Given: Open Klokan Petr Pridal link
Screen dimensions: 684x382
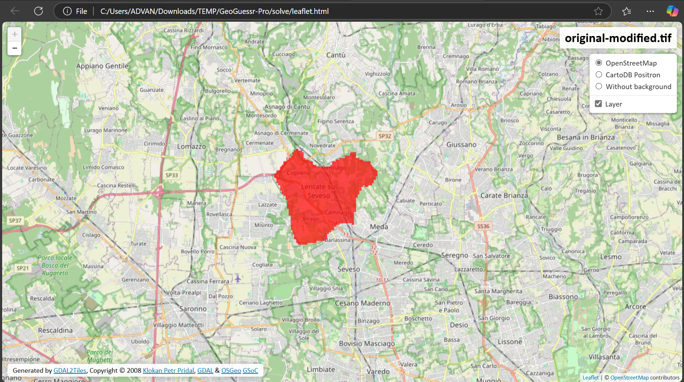Looking at the screenshot, I should pyautogui.click(x=168, y=371).
